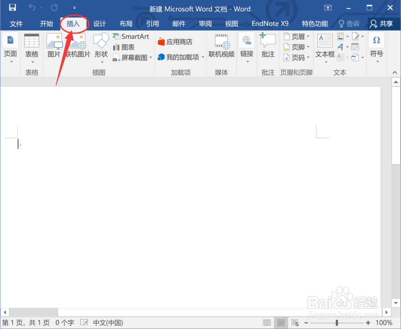Click the Save icon in quick access toolbar

coord(12,8)
